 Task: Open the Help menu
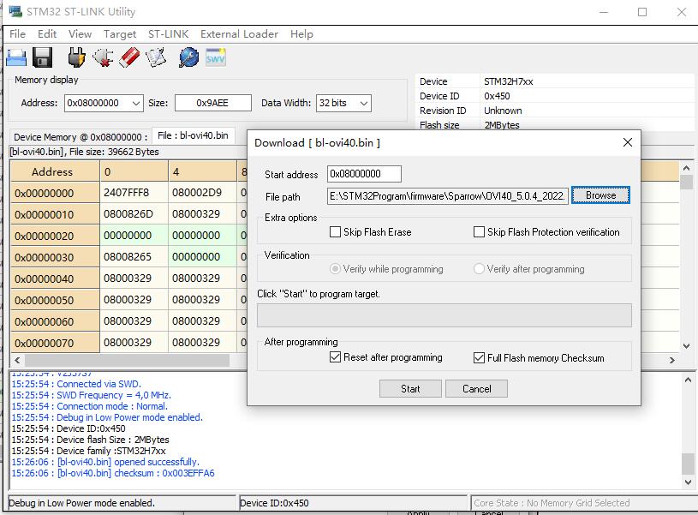tap(301, 34)
